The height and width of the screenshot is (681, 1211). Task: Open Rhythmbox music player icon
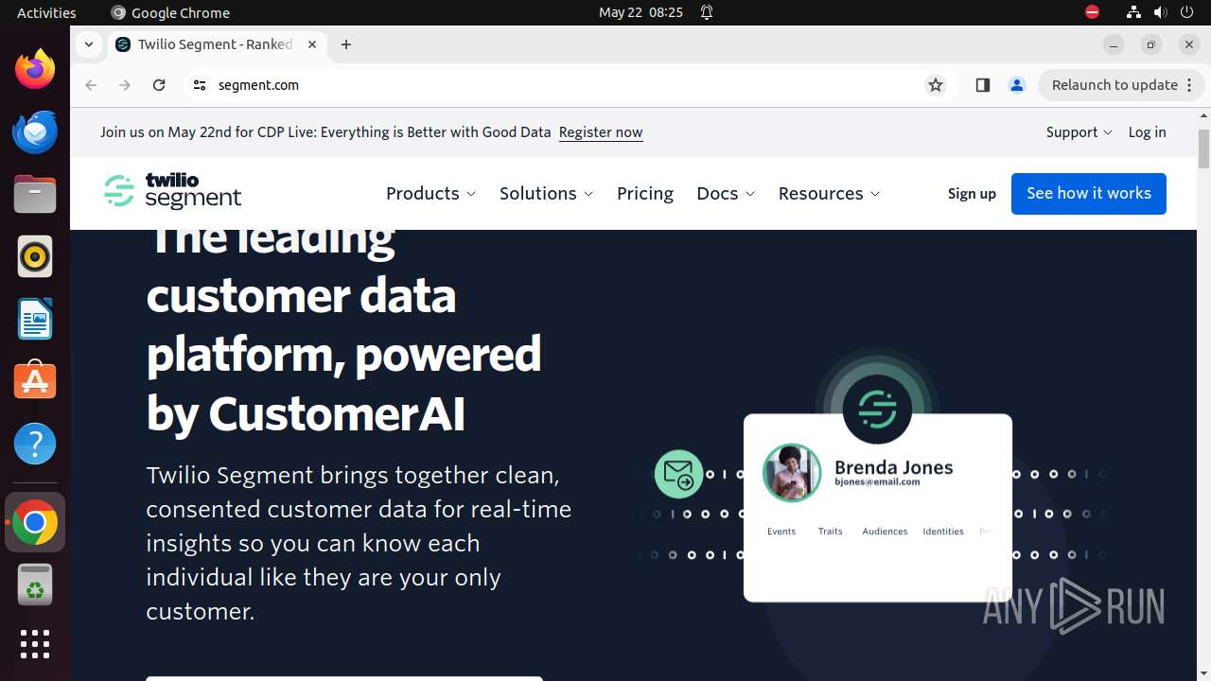tap(35, 256)
